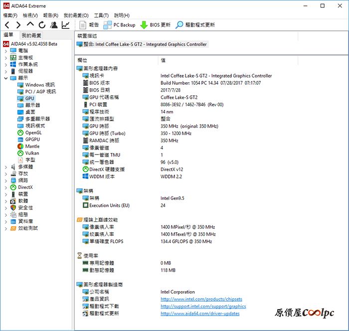Click the OpenGL tree icon
This screenshot has height=331, width=349.
(x=20, y=133)
